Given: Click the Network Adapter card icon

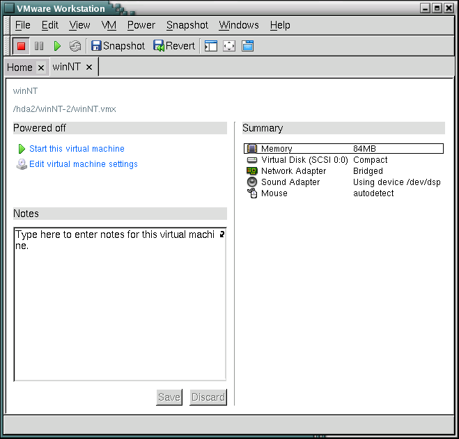Looking at the screenshot, I should point(252,171).
